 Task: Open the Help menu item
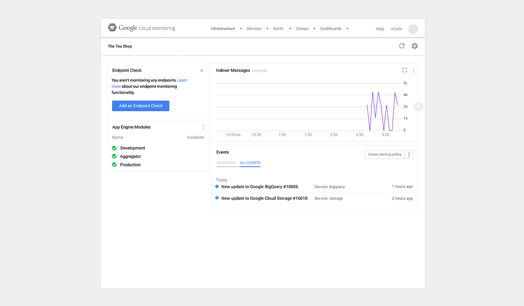(x=380, y=29)
